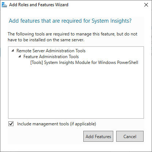Collapse the Feature Administration Tools arrow

[20, 56]
